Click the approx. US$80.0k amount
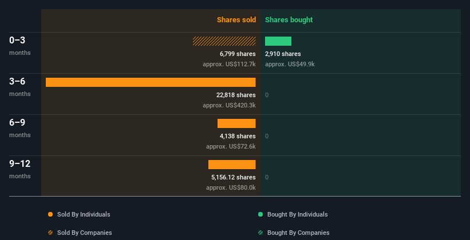Viewport: 470px width, 240px height. click(x=231, y=187)
